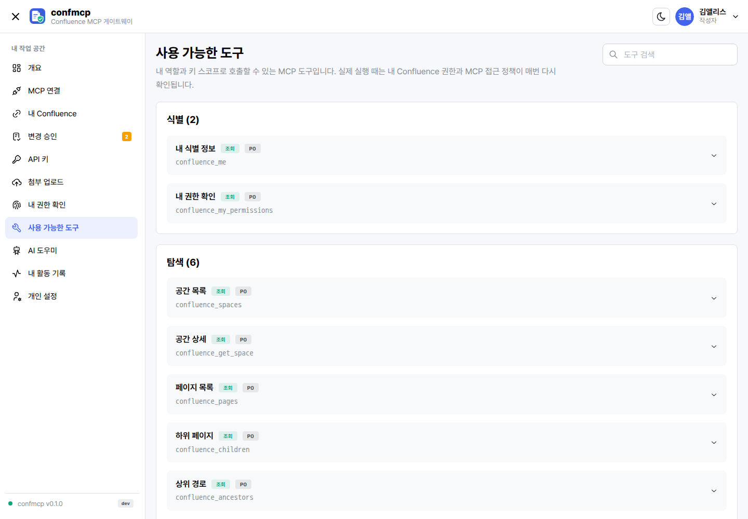The width and height of the screenshot is (748, 519).
Task: Toggle dark mode with moon icon
Action: coord(661,17)
